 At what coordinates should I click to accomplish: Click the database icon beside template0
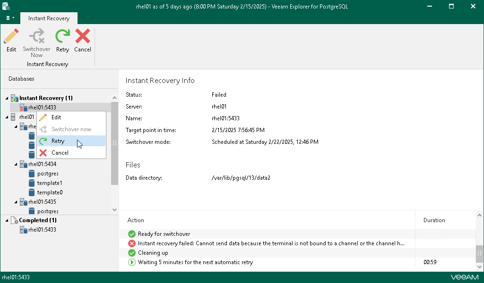click(x=32, y=192)
